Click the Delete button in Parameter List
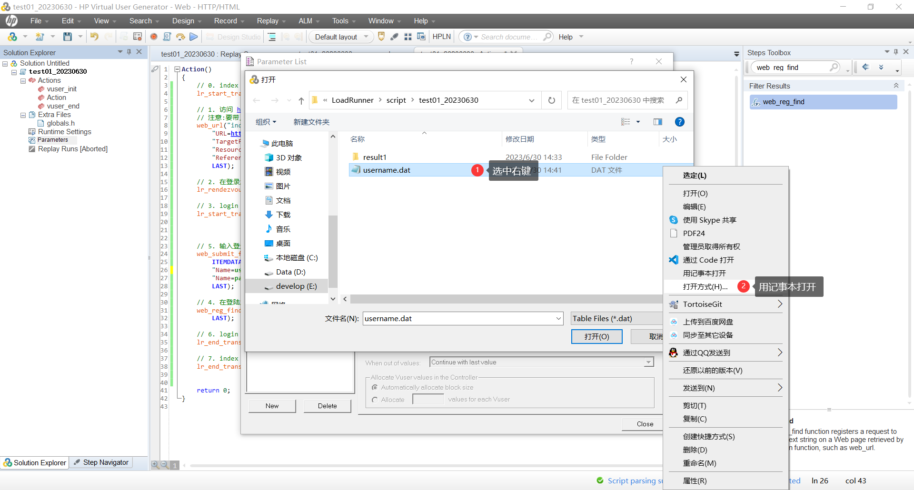 click(327, 406)
